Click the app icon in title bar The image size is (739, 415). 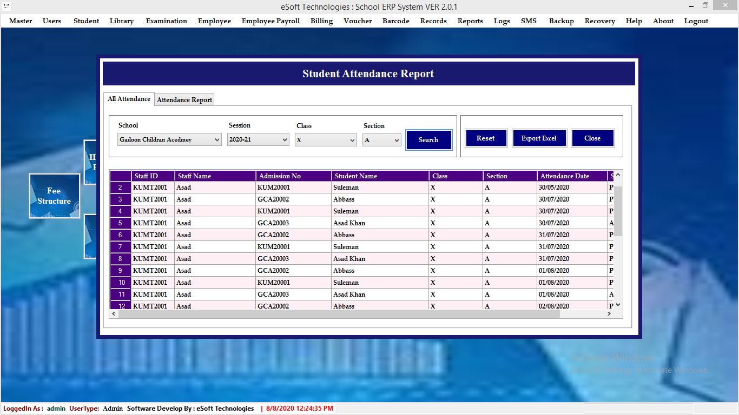pos(6,6)
